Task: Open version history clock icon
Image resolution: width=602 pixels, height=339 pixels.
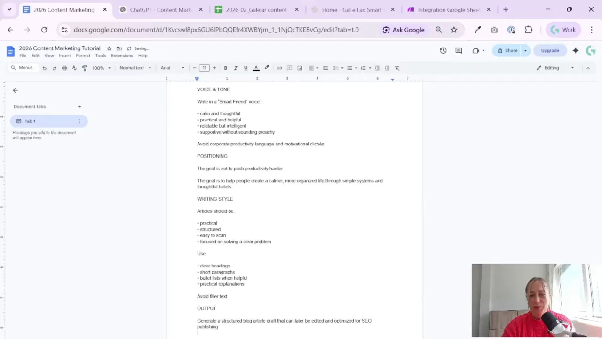Action: point(443,50)
